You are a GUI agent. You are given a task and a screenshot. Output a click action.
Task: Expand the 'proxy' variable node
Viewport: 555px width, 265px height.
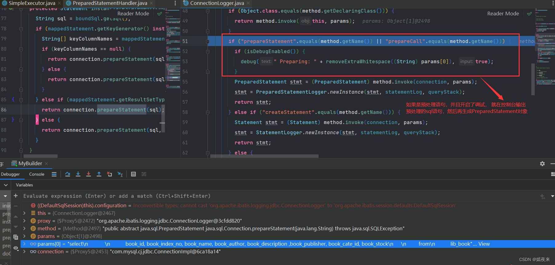point(24,220)
